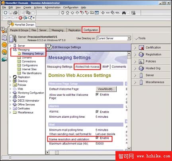Viewport: 172px width, 161px height.
Task: Click the Registration tool icon
Action: (141, 54)
